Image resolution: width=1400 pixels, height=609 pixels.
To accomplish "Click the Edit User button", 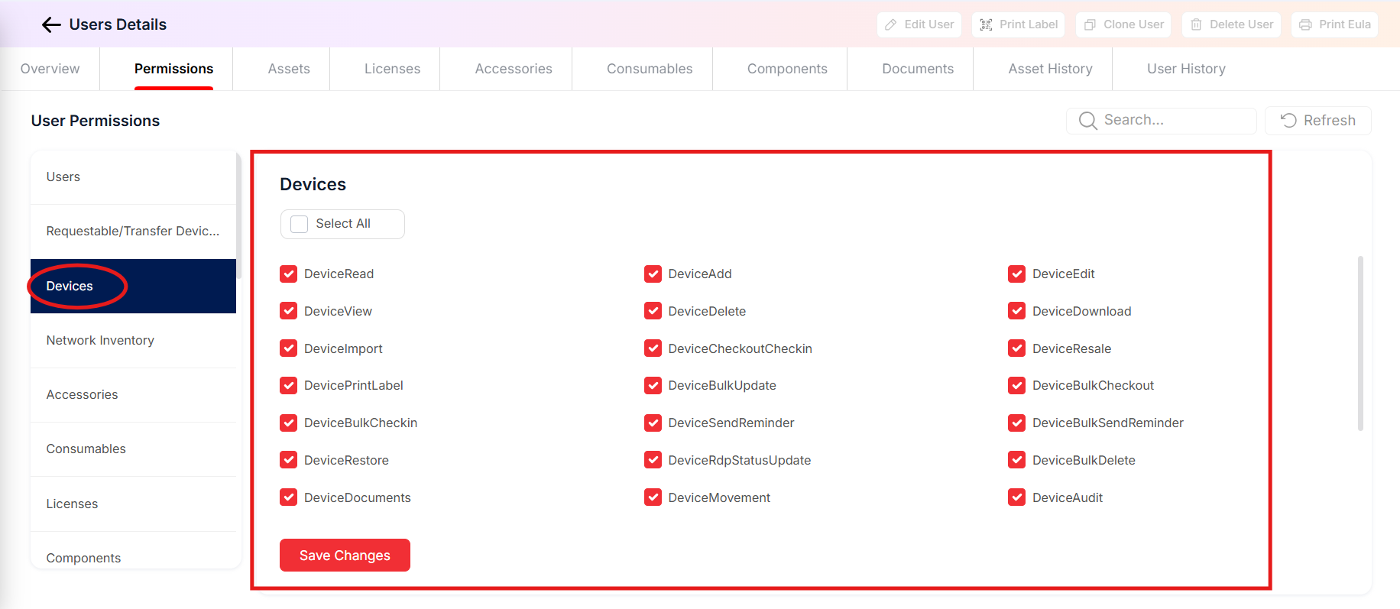I will tap(919, 24).
